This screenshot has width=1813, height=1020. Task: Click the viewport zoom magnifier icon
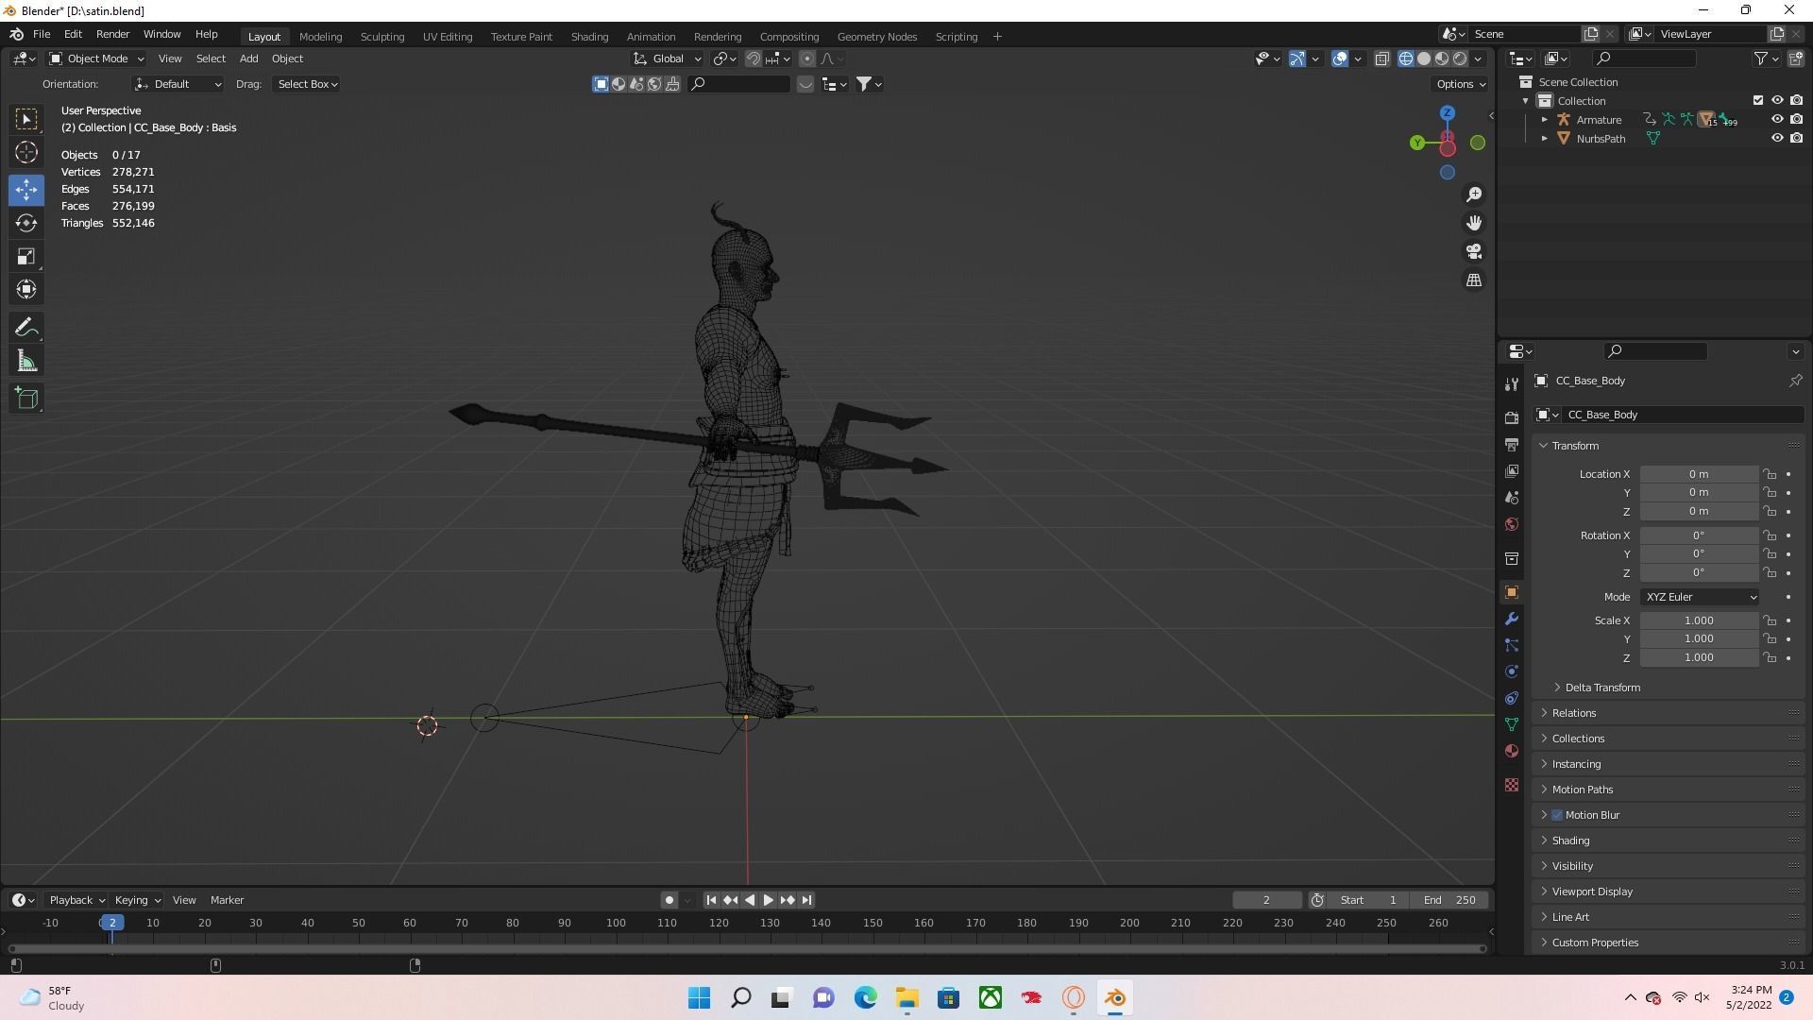click(x=1474, y=195)
